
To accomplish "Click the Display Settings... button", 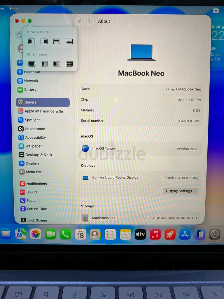I will tap(180, 191).
